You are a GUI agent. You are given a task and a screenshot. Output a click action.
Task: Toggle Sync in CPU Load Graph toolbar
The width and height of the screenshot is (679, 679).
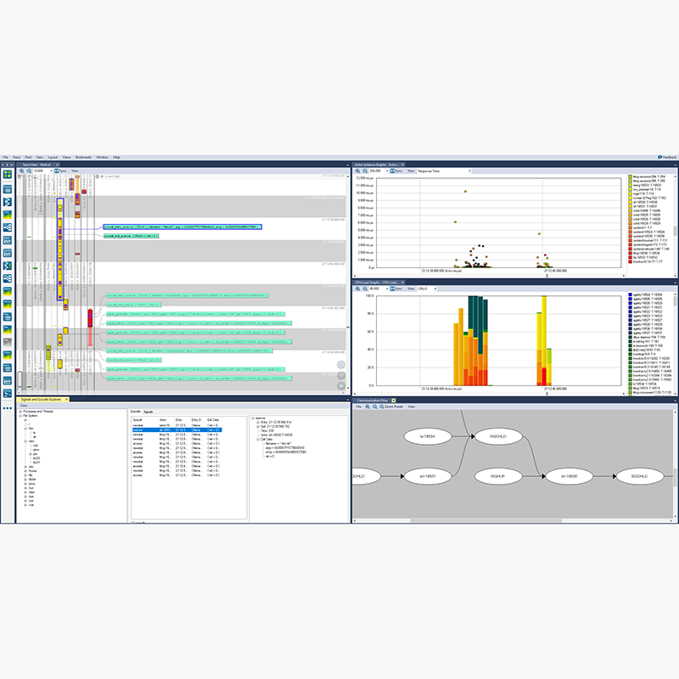pos(396,289)
